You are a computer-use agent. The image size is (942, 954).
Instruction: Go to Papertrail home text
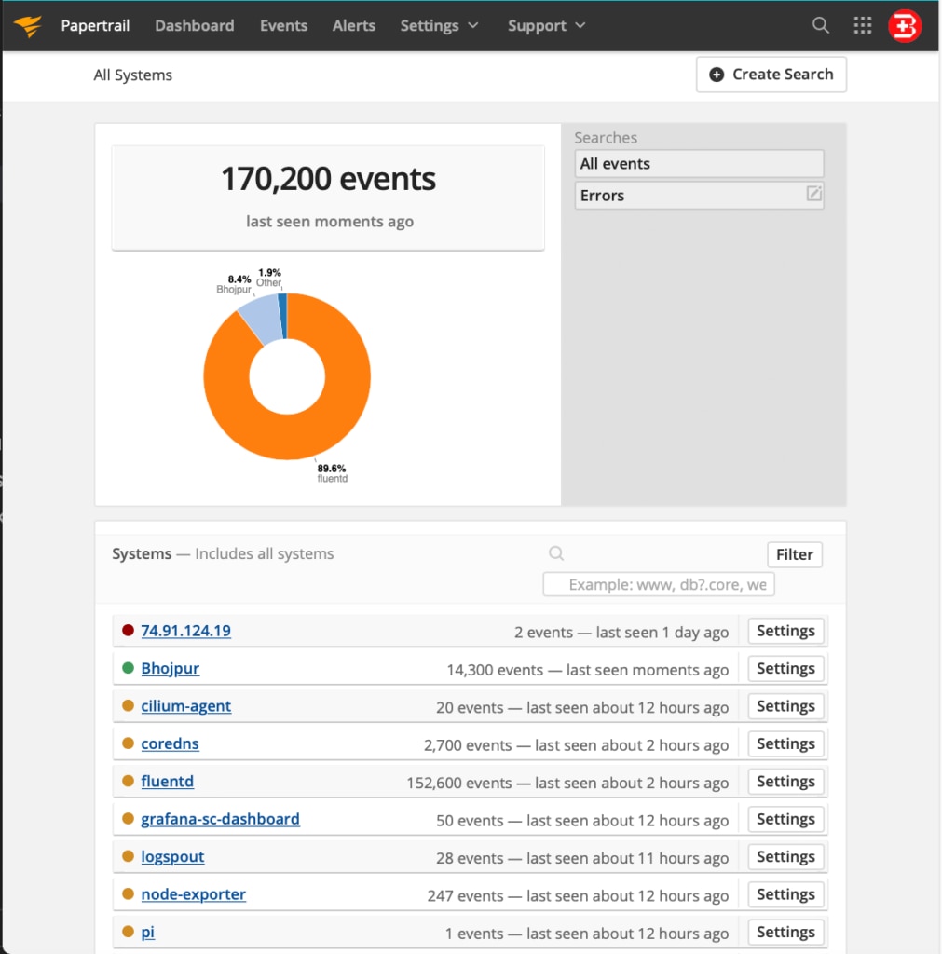95,25
